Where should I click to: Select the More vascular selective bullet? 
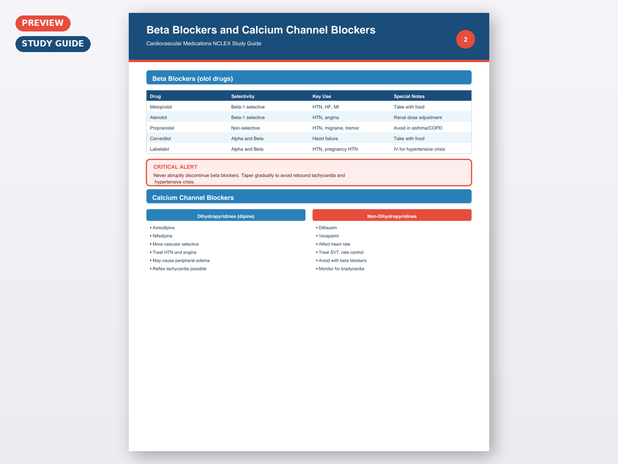[x=174, y=244]
